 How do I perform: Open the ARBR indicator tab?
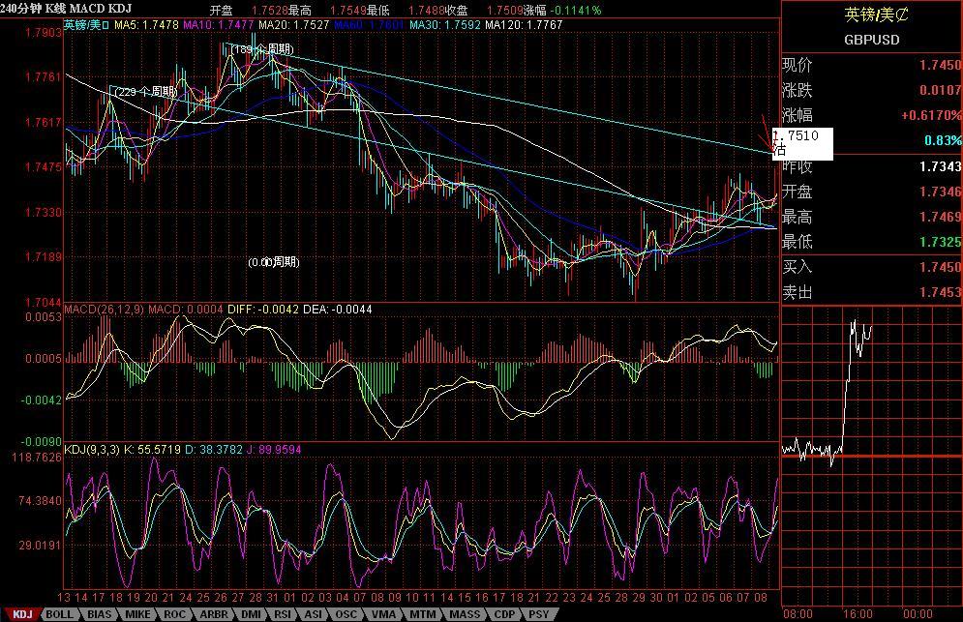coord(212,614)
